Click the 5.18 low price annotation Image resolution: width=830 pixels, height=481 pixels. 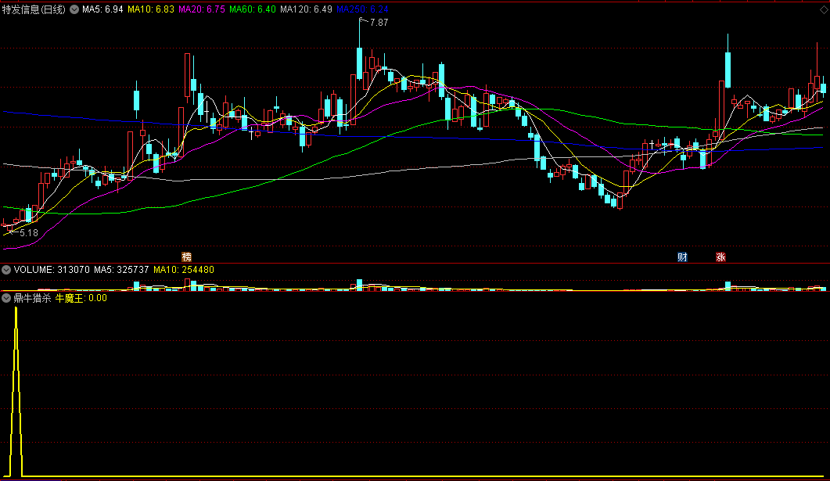pyautogui.click(x=29, y=233)
